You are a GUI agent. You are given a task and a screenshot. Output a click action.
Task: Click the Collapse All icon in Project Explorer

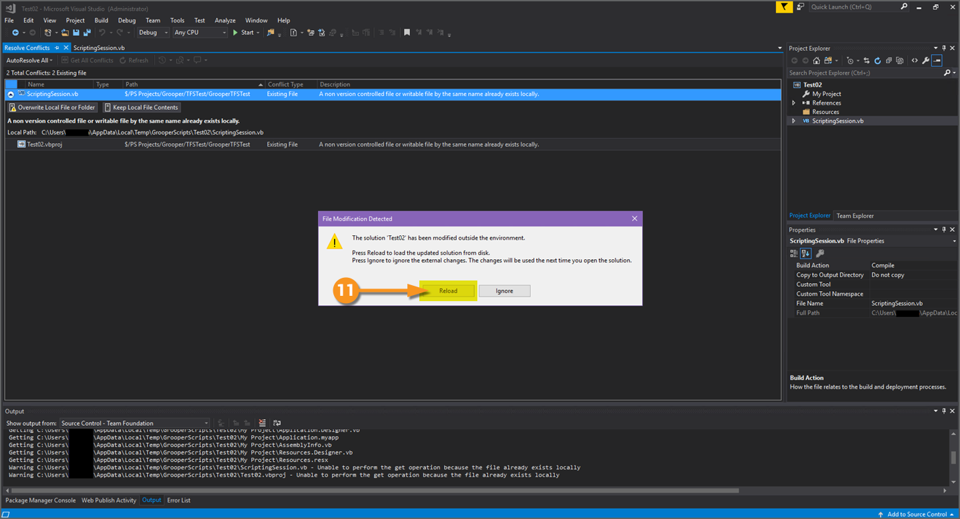click(x=889, y=61)
